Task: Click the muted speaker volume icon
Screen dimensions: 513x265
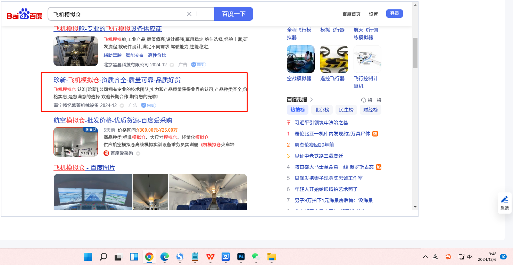Action: point(470,257)
